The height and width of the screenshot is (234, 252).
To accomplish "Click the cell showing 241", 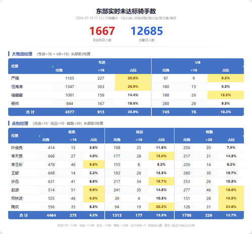I will pyautogui.click(x=117, y=190).
